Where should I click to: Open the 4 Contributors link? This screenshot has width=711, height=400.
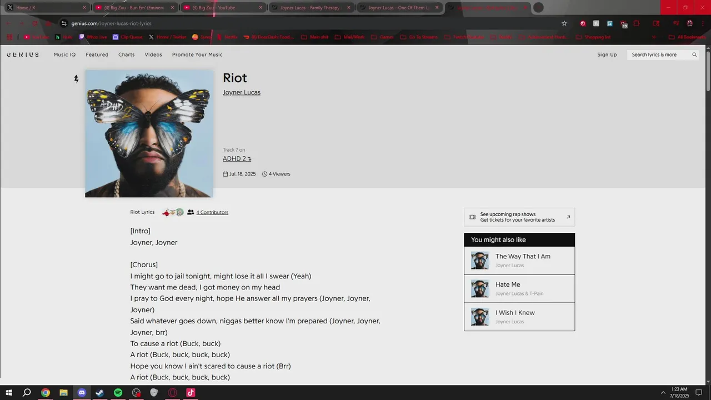tap(212, 212)
